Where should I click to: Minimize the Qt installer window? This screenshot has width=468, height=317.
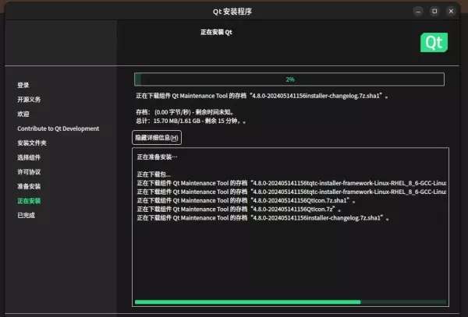point(418,12)
